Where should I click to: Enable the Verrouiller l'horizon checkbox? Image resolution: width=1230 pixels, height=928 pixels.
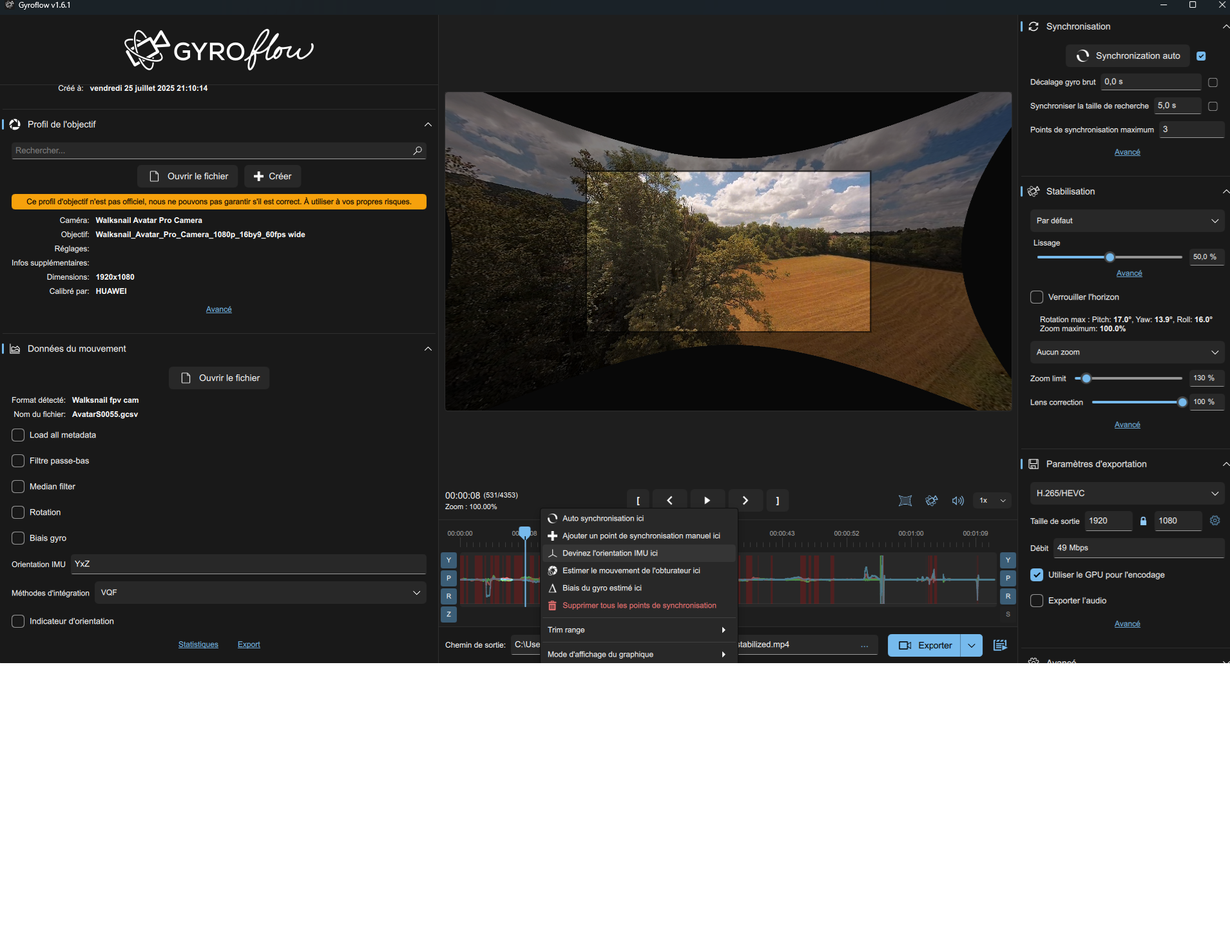point(1037,297)
